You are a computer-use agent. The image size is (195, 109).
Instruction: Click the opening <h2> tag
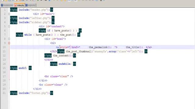pos(53,43)
